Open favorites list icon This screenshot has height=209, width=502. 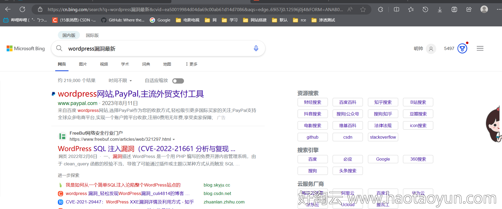411,10
